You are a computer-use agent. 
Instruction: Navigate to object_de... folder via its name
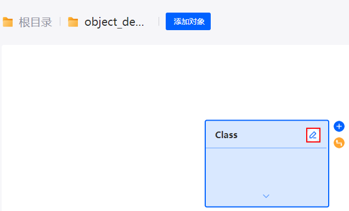tap(114, 22)
